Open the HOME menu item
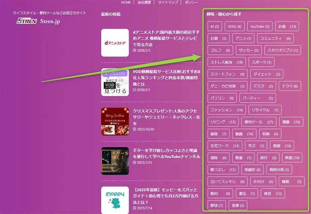Viewport: 311px width, 214px height. [125, 2]
